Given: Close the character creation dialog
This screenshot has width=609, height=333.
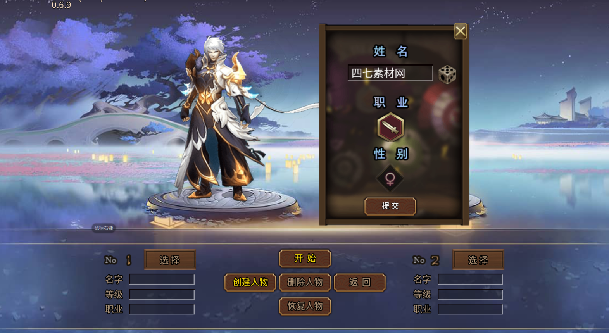Looking at the screenshot, I should [x=460, y=31].
